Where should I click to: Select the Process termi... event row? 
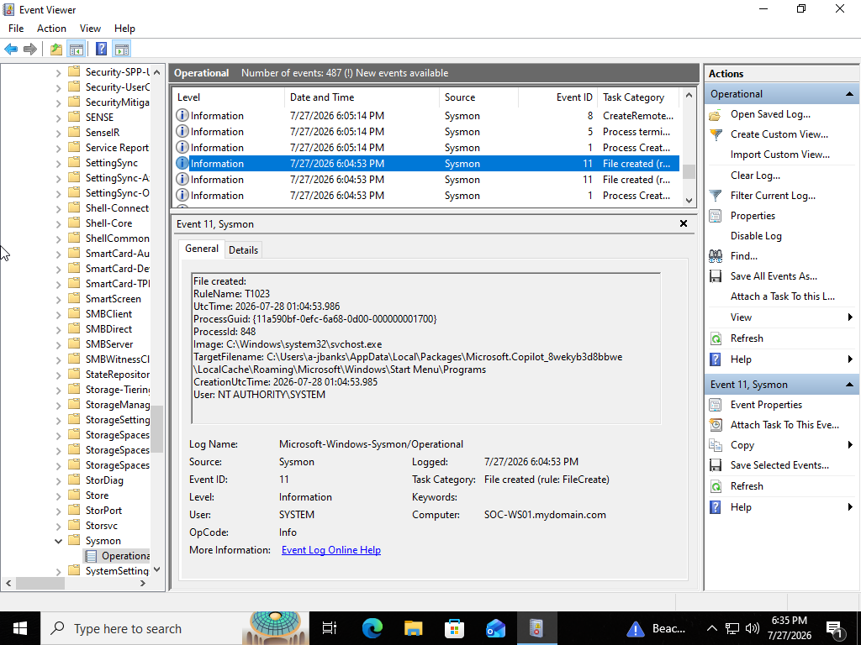pos(425,132)
